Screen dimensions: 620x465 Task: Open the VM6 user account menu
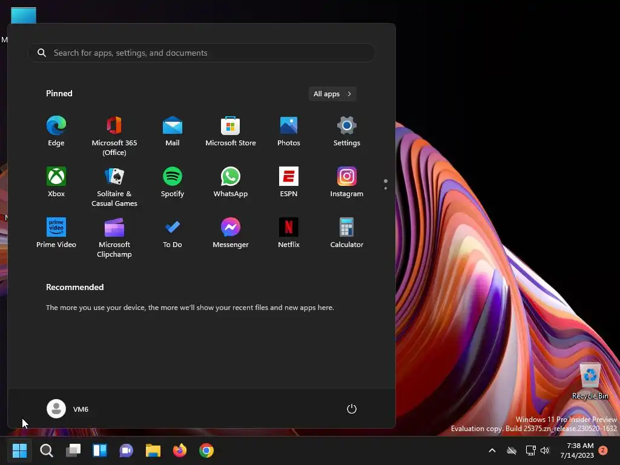tap(68, 409)
